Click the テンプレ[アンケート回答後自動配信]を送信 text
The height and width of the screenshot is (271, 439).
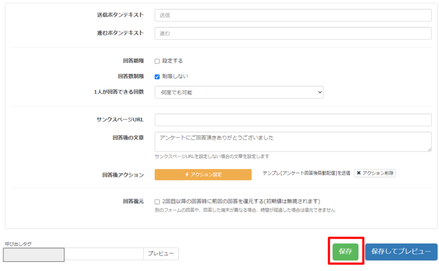pos(306,173)
